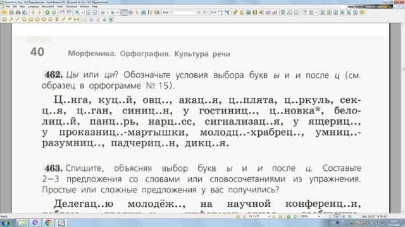This screenshot has width=405, height=227.
Task: Open the View menu
Action: (23, 6)
